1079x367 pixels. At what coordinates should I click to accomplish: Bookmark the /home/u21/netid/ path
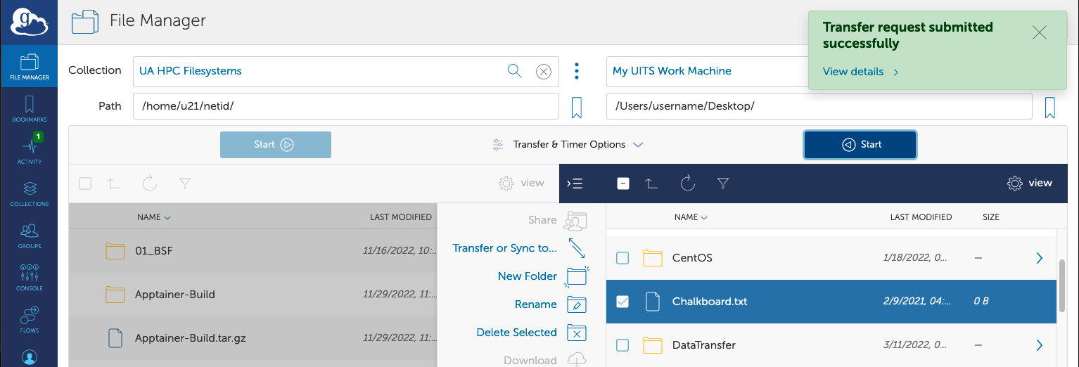coord(576,107)
